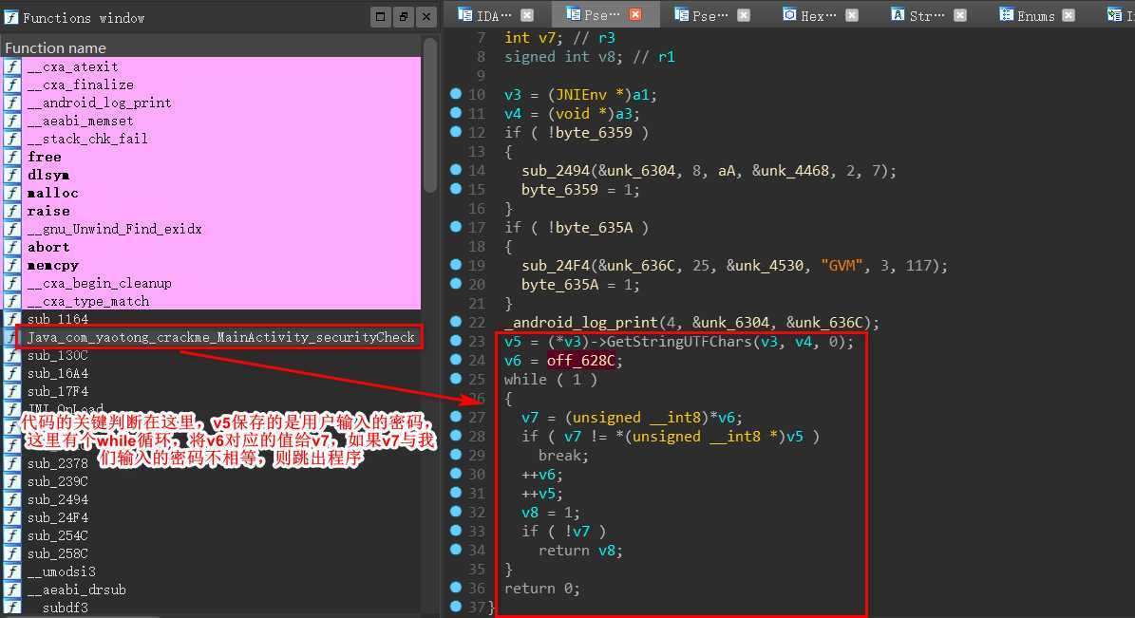This screenshot has height=618, width=1135.
Task: Close the Hex View tab
Action: tap(852, 15)
